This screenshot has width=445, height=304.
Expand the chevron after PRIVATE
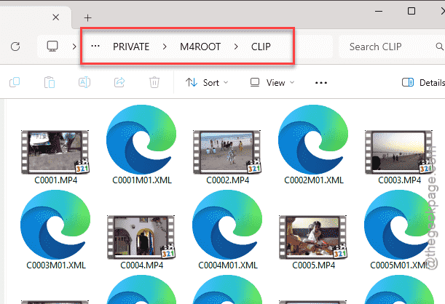[165, 47]
